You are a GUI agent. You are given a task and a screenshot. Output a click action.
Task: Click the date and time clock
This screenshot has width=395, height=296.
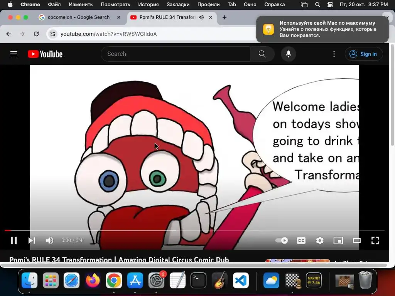pos(364,4)
